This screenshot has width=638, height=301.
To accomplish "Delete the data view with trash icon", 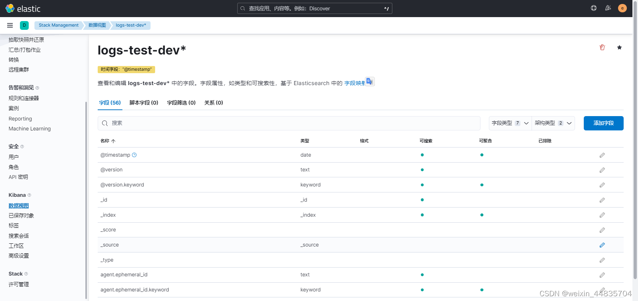I will (602, 47).
